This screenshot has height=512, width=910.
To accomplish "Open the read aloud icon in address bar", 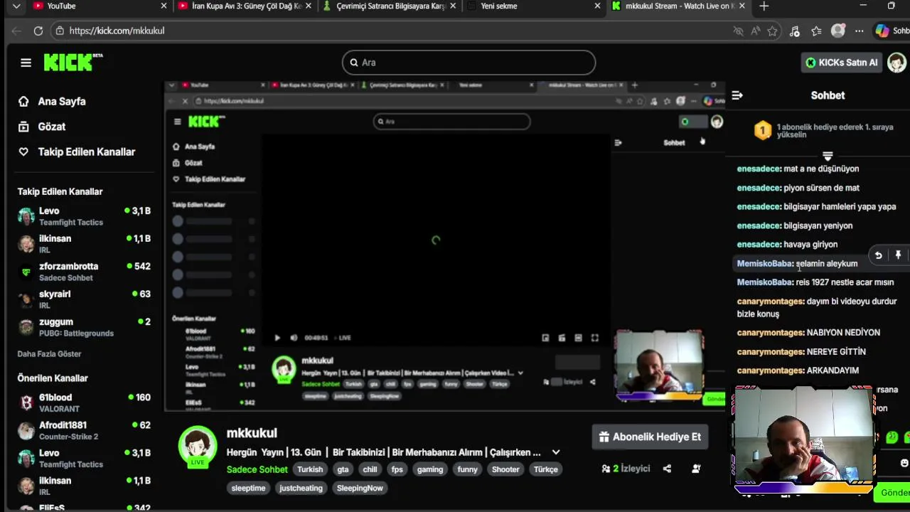I will (x=755, y=31).
